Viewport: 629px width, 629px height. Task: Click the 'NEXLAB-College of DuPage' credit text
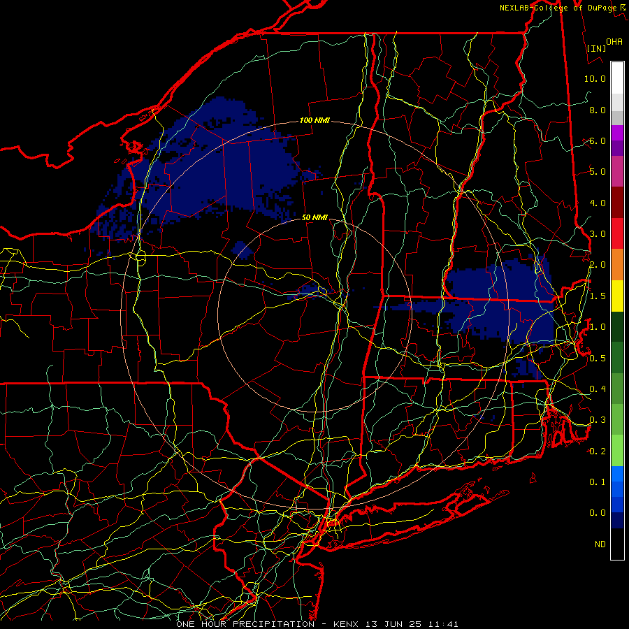point(558,8)
